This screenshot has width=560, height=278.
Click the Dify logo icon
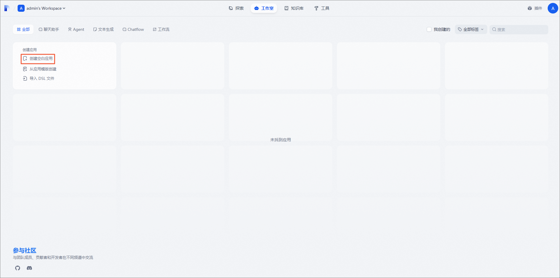[7, 8]
